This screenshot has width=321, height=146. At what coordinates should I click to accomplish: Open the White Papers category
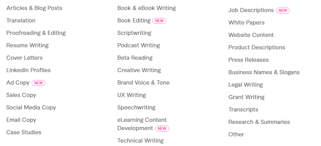(x=246, y=22)
